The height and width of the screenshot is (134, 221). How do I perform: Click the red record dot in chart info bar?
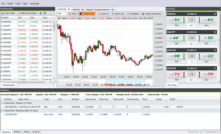coord(59,18)
